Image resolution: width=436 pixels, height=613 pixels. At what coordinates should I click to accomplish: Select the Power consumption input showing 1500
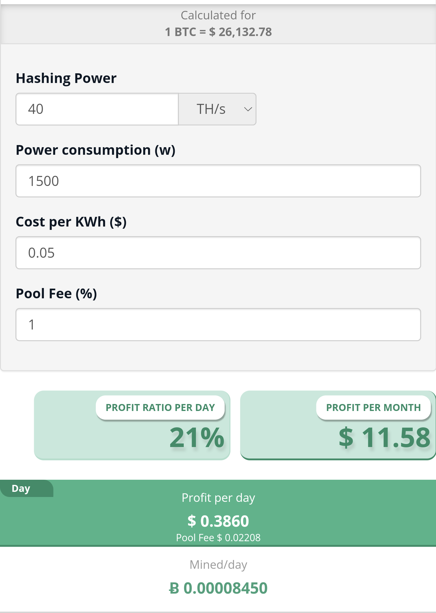(x=218, y=181)
